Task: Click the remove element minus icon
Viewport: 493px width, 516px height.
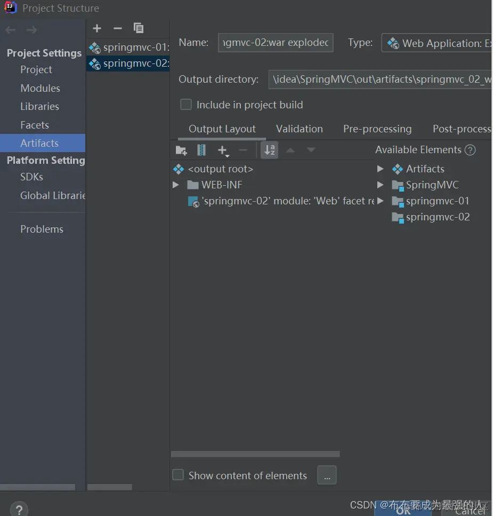Action: coord(243,150)
